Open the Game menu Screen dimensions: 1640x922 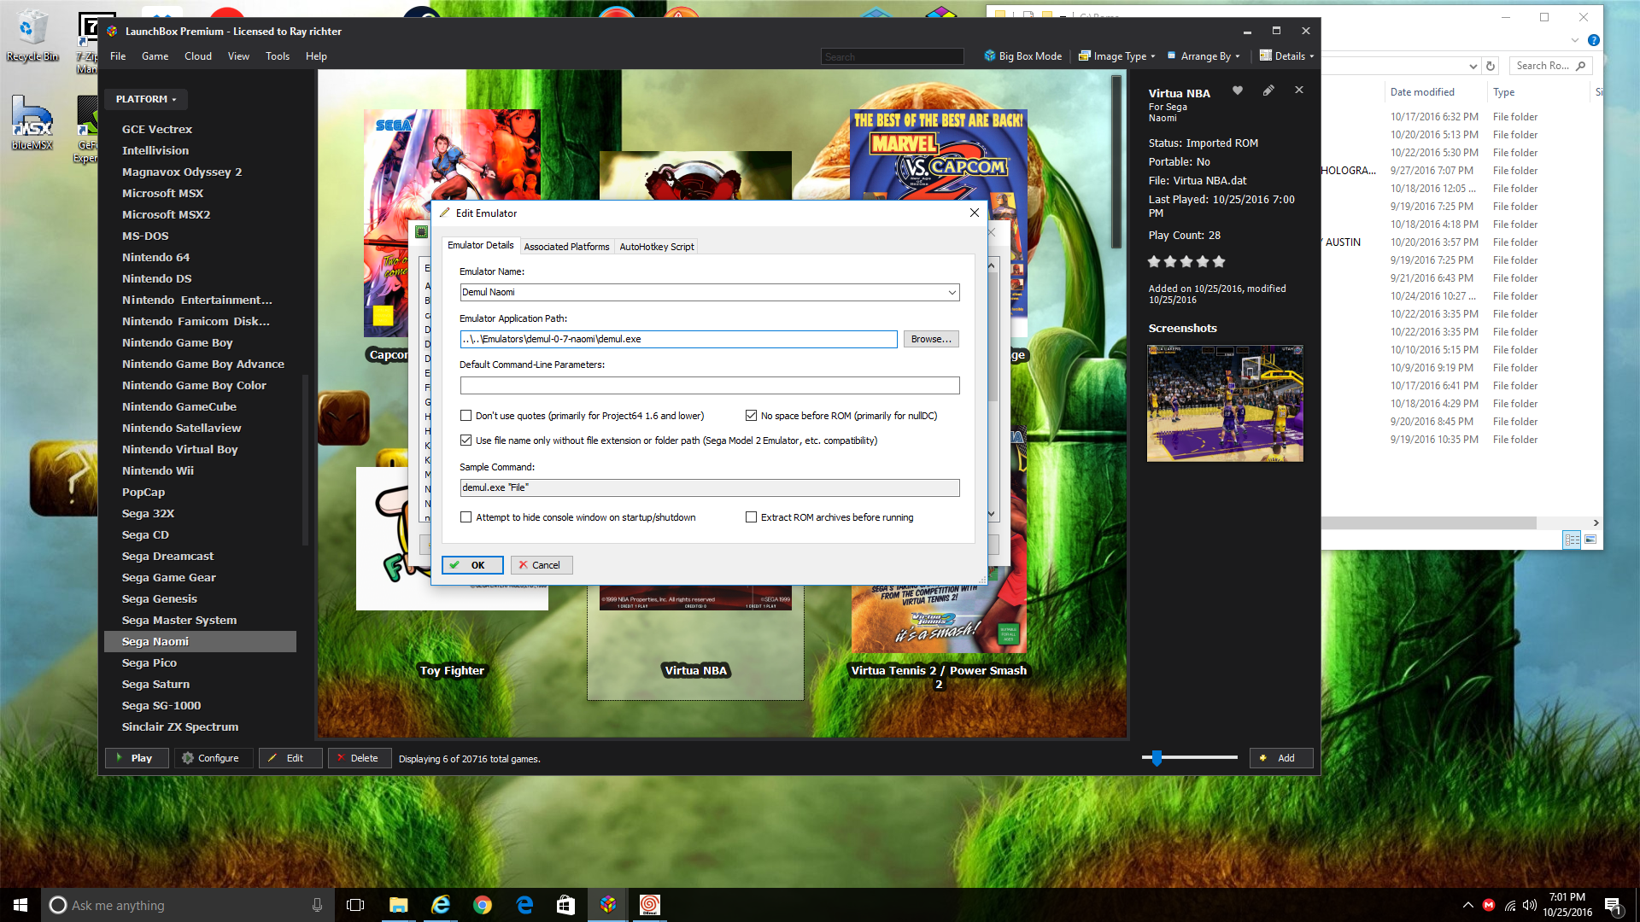coord(155,56)
